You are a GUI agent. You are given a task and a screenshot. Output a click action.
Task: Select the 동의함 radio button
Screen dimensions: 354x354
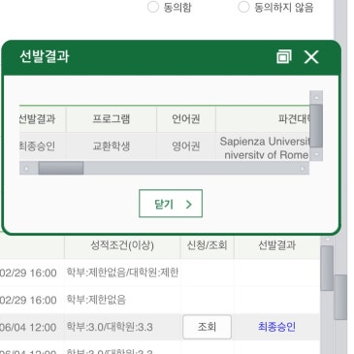[x=153, y=7]
